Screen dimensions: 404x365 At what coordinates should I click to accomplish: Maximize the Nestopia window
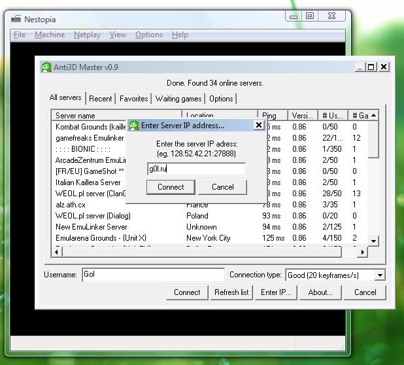(x=310, y=16)
